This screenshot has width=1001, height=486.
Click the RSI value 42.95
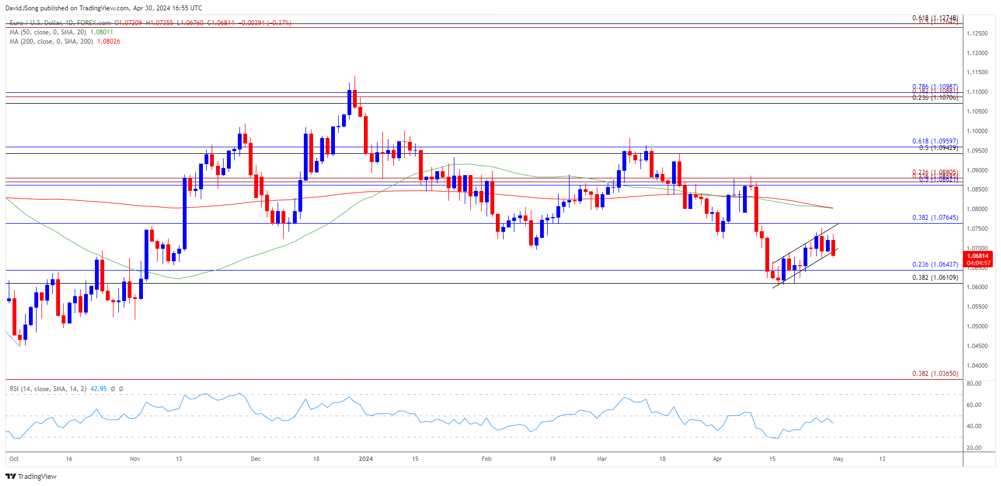point(98,389)
